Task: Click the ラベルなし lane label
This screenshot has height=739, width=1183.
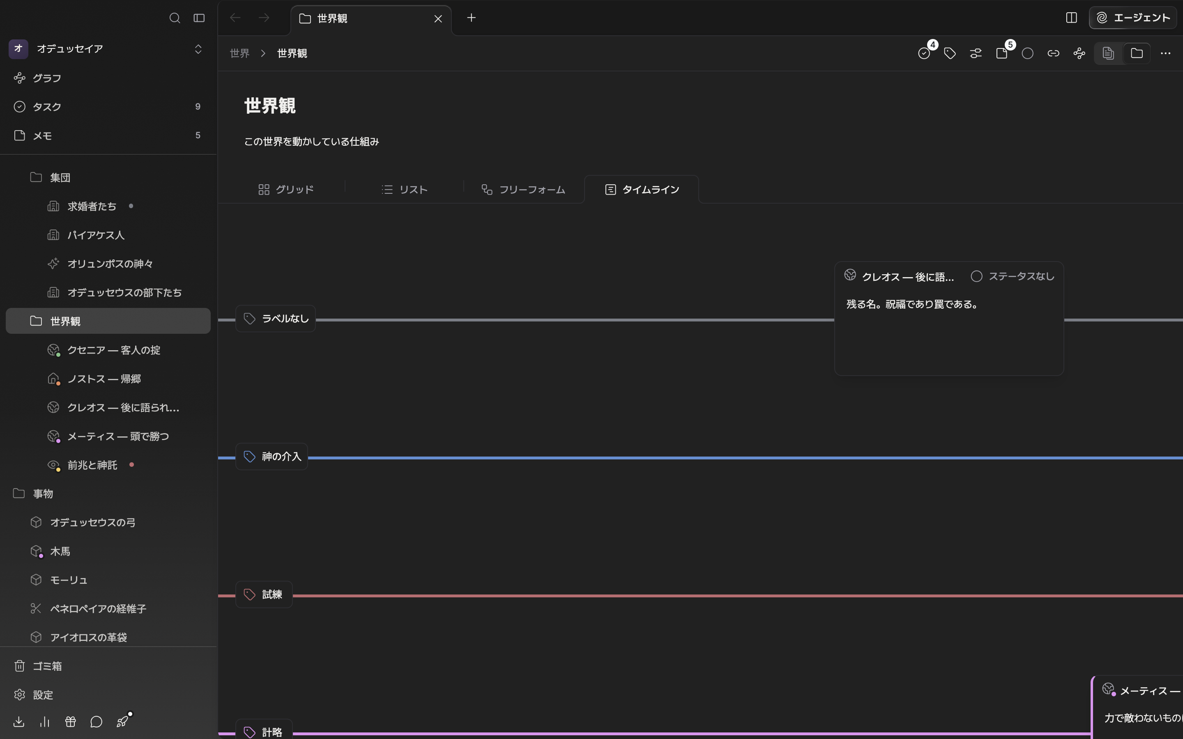Action: tap(276, 319)
